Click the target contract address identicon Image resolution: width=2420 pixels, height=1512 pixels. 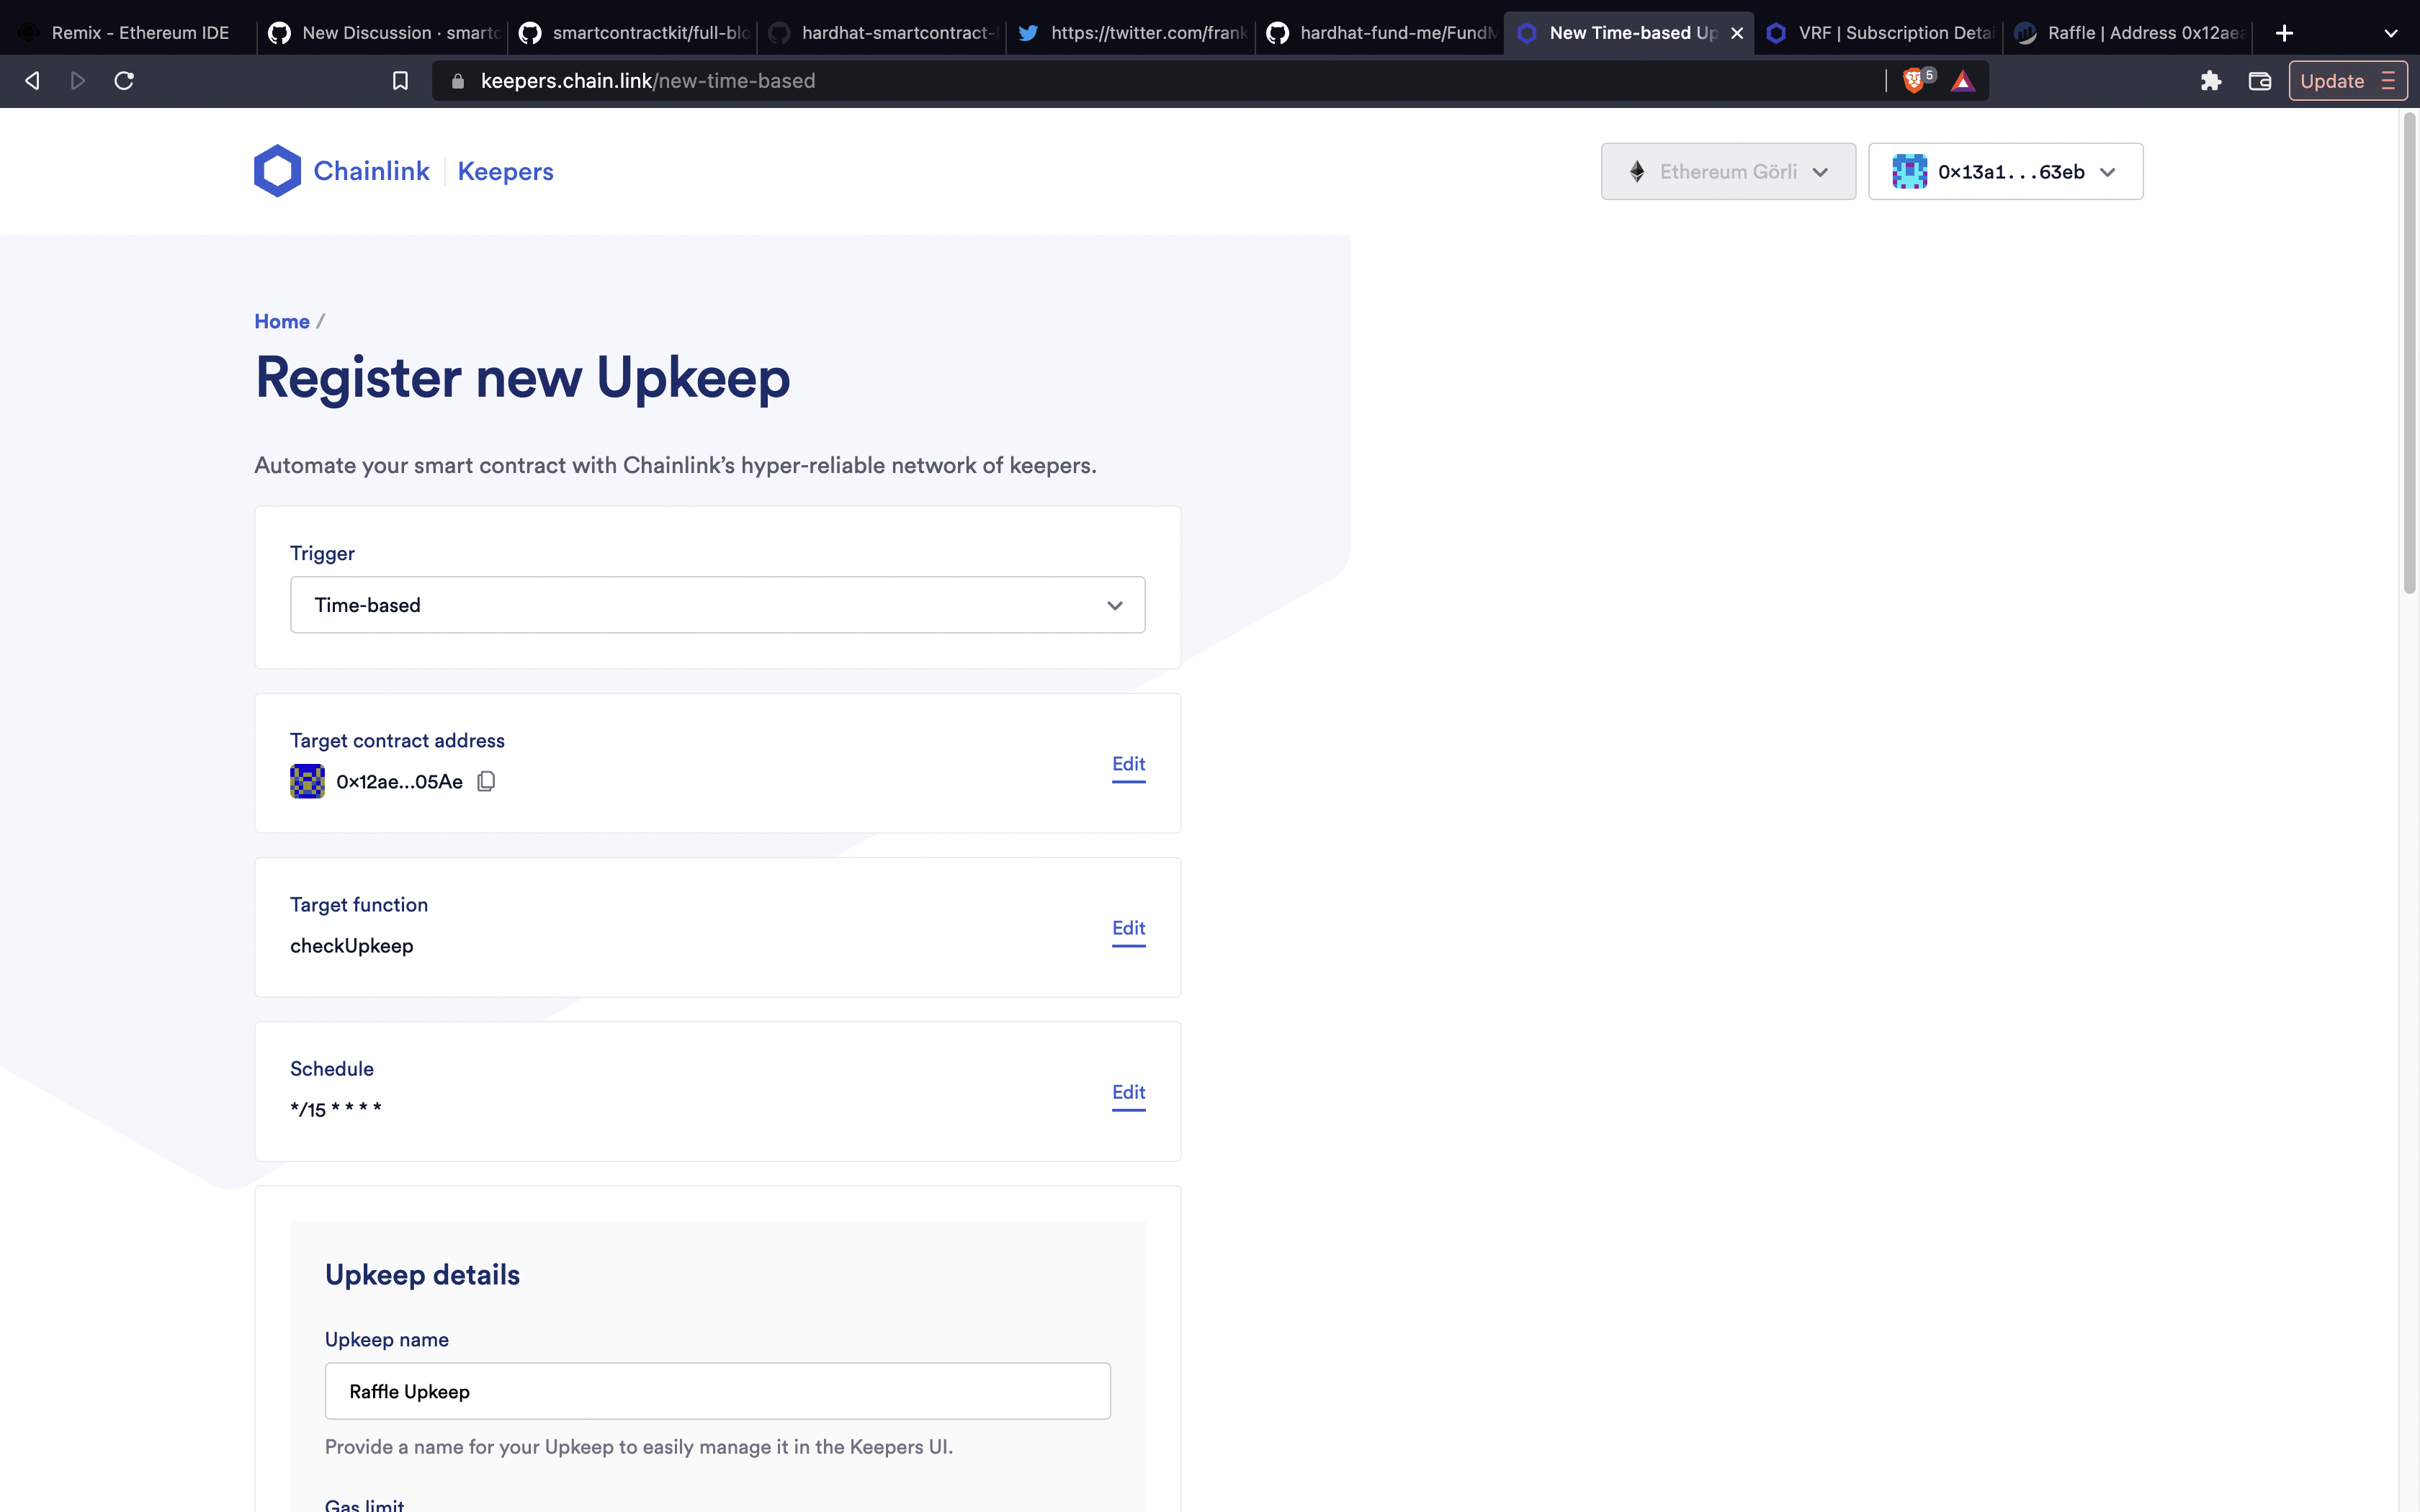pyautogui.click(x=307, y=781)
